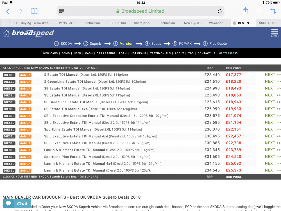Open CAR LEASING navigation link

click(106, 53)
